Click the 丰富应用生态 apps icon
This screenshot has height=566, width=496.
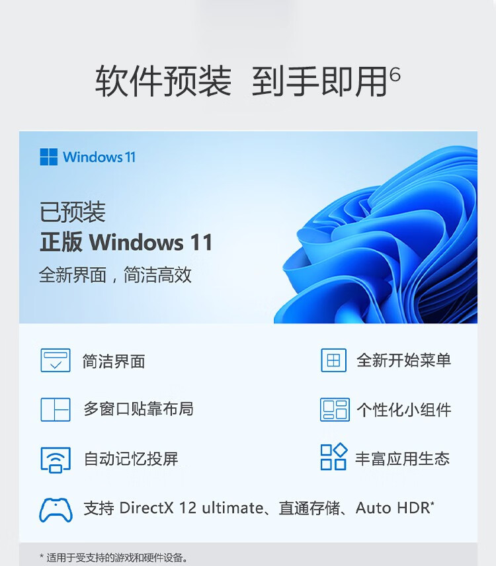click(334, 457)
